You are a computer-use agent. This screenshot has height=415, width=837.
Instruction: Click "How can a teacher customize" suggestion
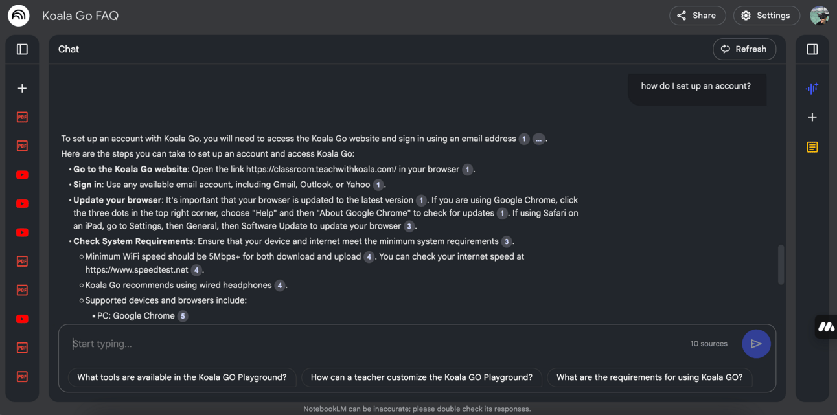pos(422,377)
